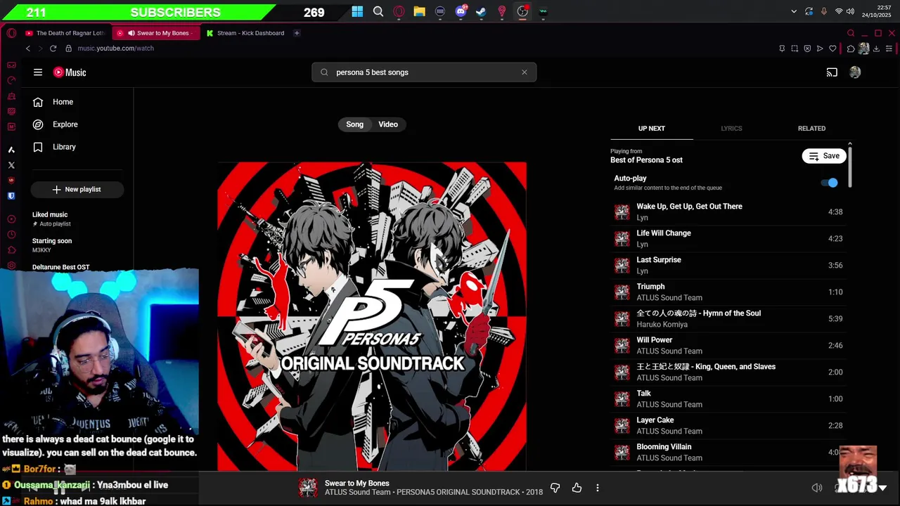
Task: Show hidden system tray icons chevron
Action: click(794, 11)
